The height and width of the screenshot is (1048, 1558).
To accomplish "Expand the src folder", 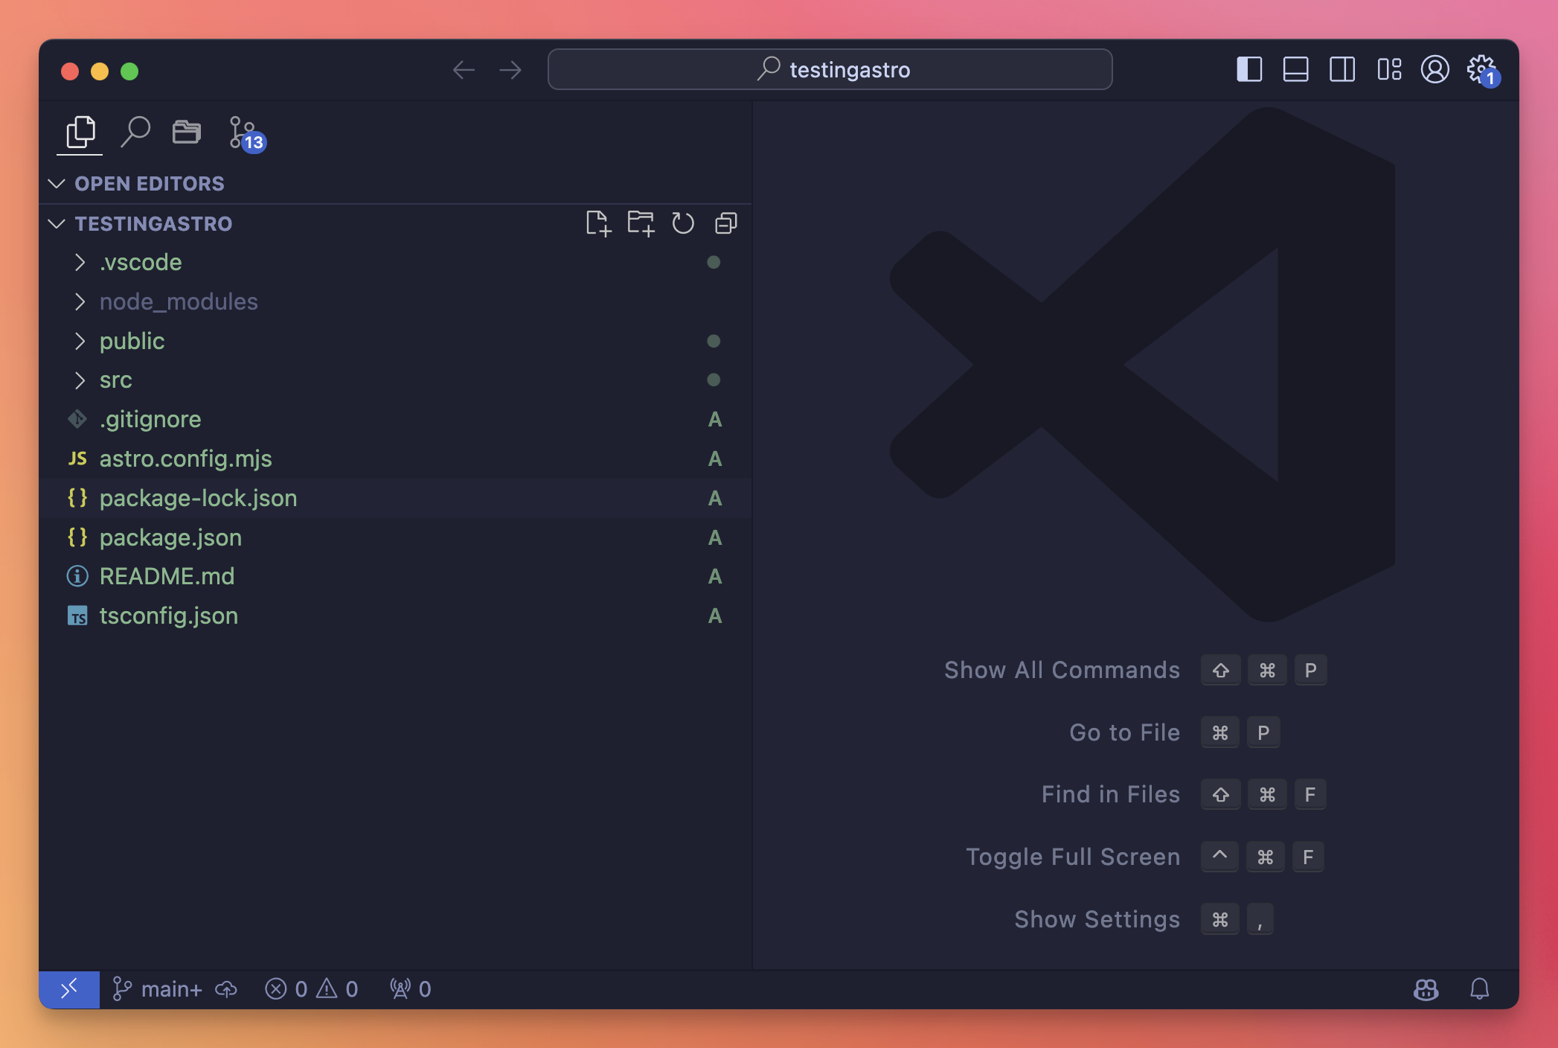I will [x=115, y=380].
